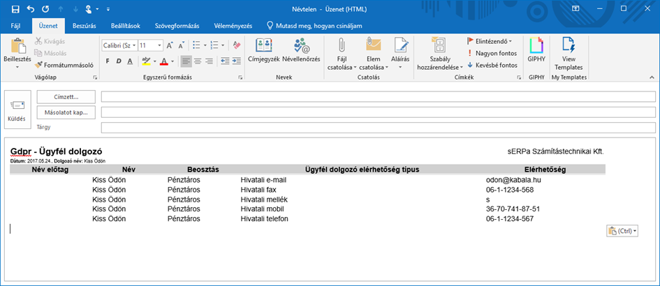660x286 pixels.
Task: Expand the Aláírás signature dropdown
Action: (400, 68)
